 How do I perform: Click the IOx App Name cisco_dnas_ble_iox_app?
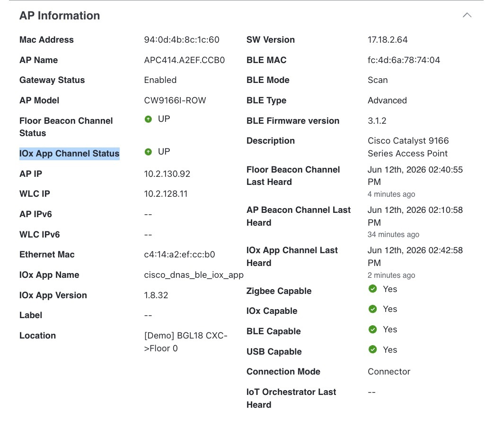point(194,275)
